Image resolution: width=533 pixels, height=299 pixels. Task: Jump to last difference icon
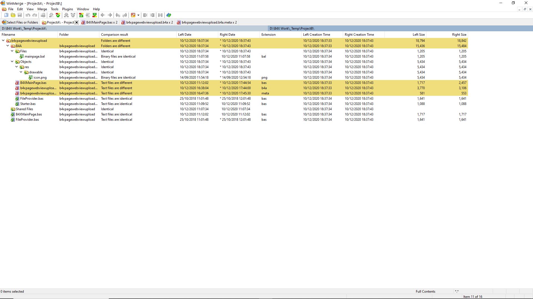[x=95, y=15]
